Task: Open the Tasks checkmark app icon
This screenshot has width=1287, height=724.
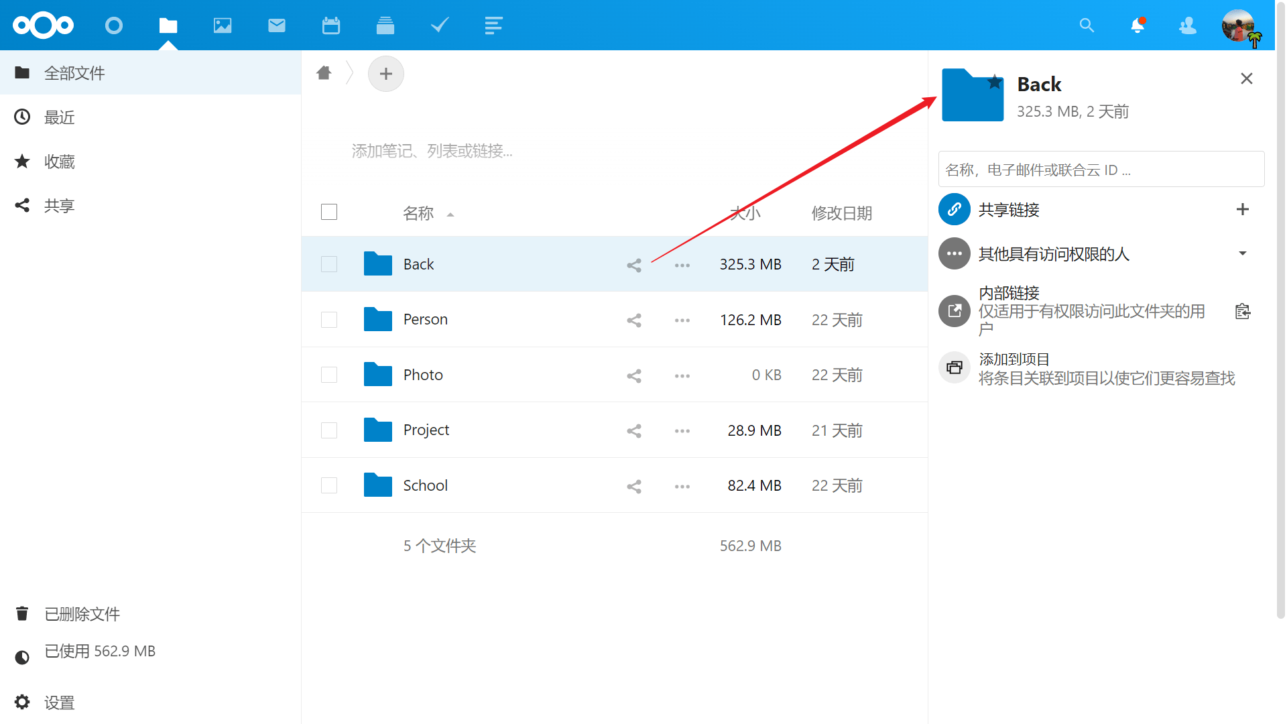Action: (x=440, y=25)
